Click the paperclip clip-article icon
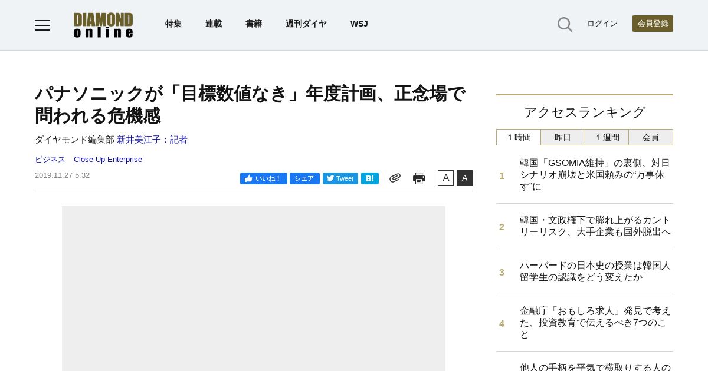Viewport: 708px width, 371px height. click(395, 178)
